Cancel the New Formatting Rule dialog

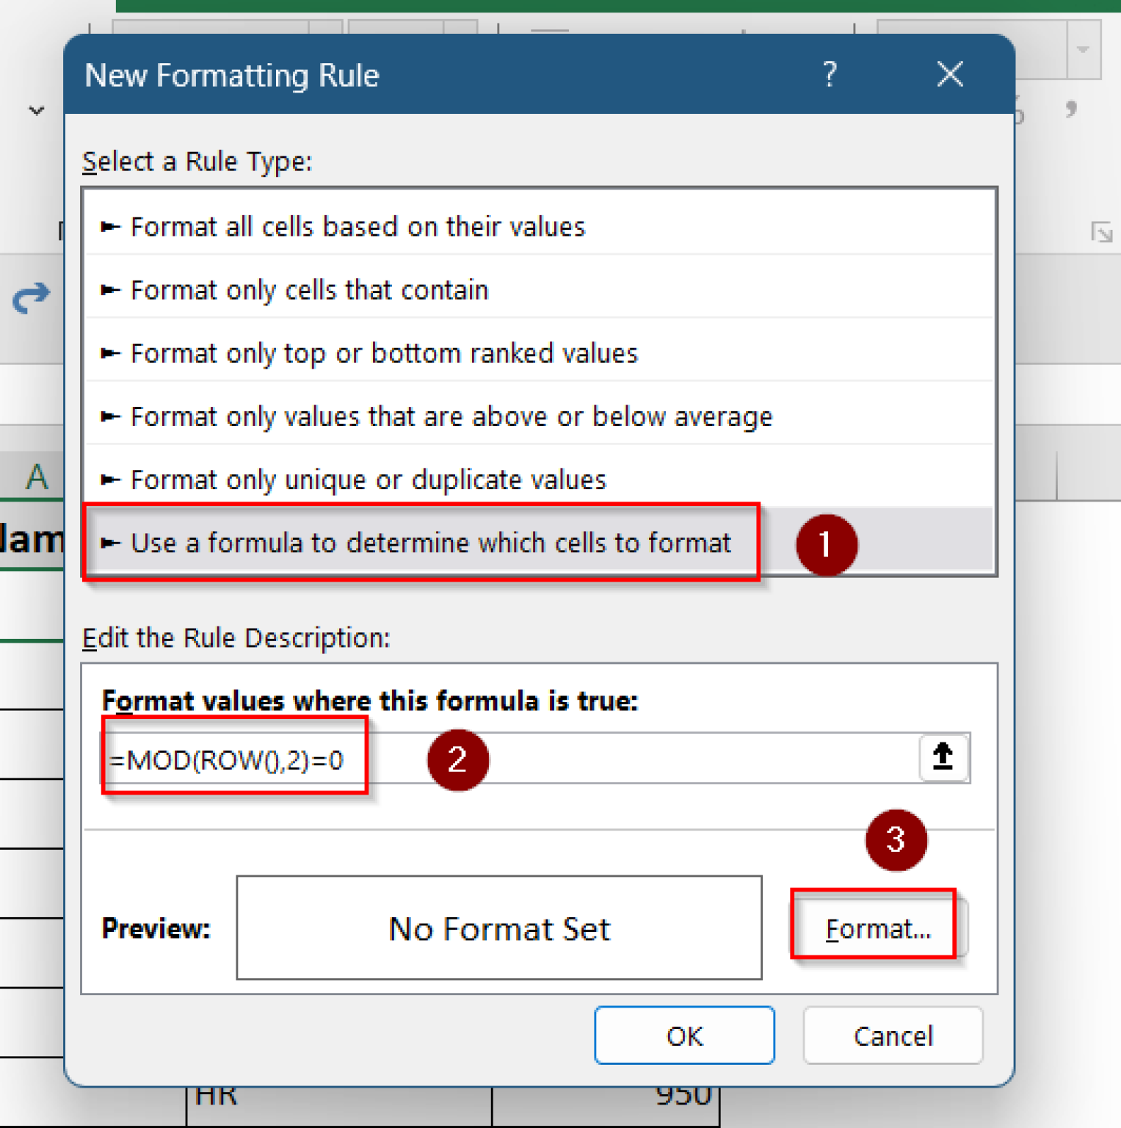click(x=893, y=1035)
